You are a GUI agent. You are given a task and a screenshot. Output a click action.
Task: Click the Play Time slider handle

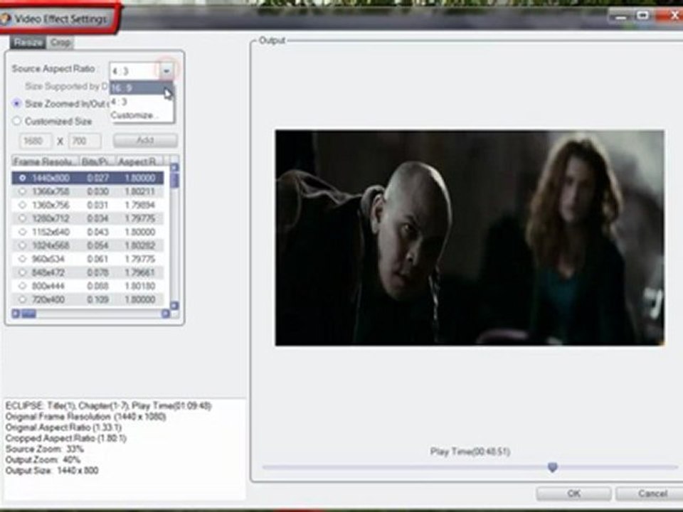pos(552,467)
